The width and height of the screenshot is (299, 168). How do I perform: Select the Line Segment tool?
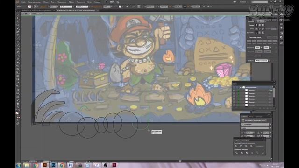coord(18,38)
